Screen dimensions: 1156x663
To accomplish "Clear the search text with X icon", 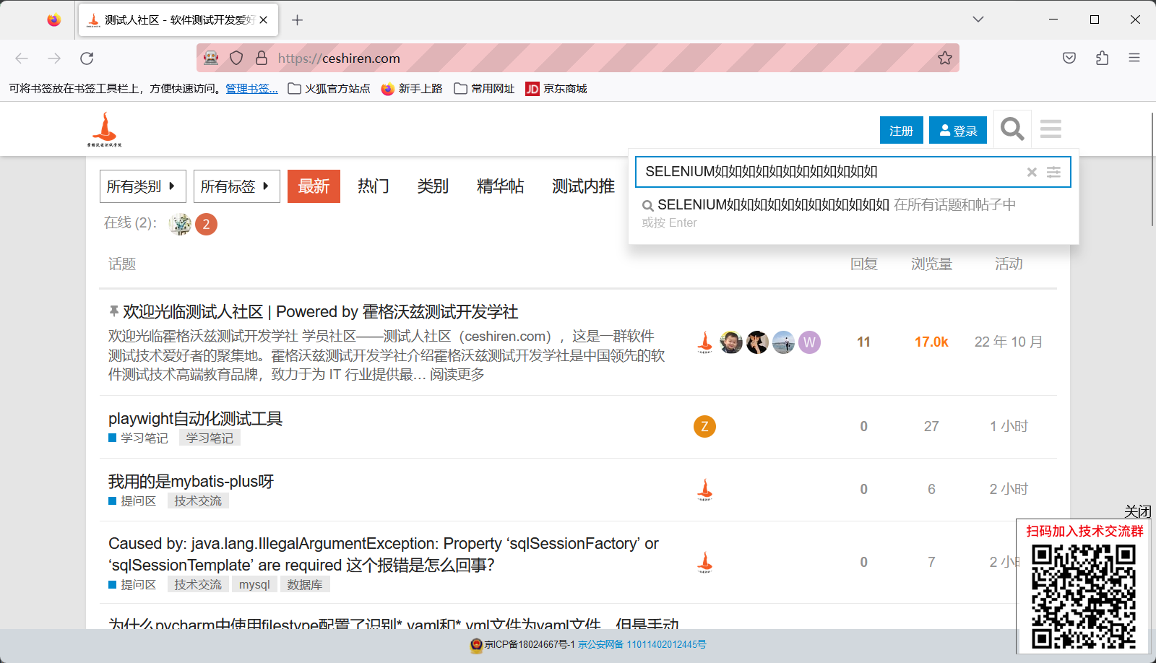I will [1032, 172].
